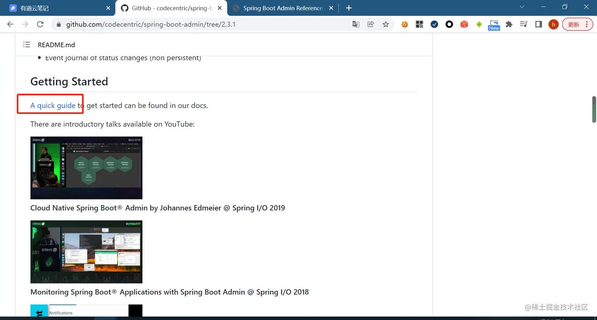Open the Spring I/O 2019 video thumbnail

click(x=86, y=168)
